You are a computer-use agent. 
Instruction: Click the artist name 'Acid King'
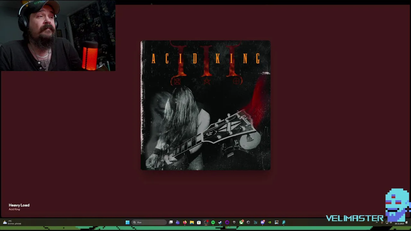point(14,209)
